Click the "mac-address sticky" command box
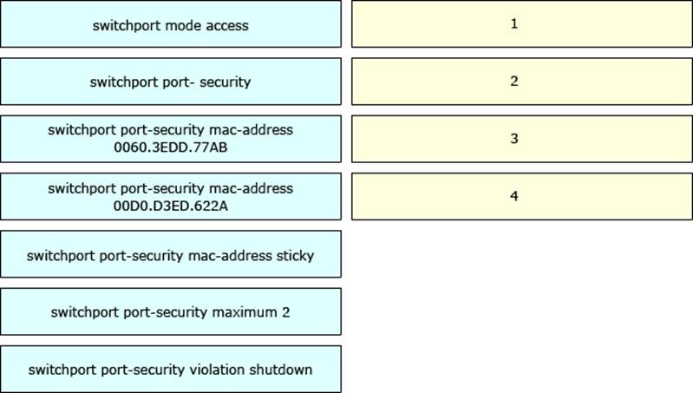The image size is (693, 393). (170, 254)
